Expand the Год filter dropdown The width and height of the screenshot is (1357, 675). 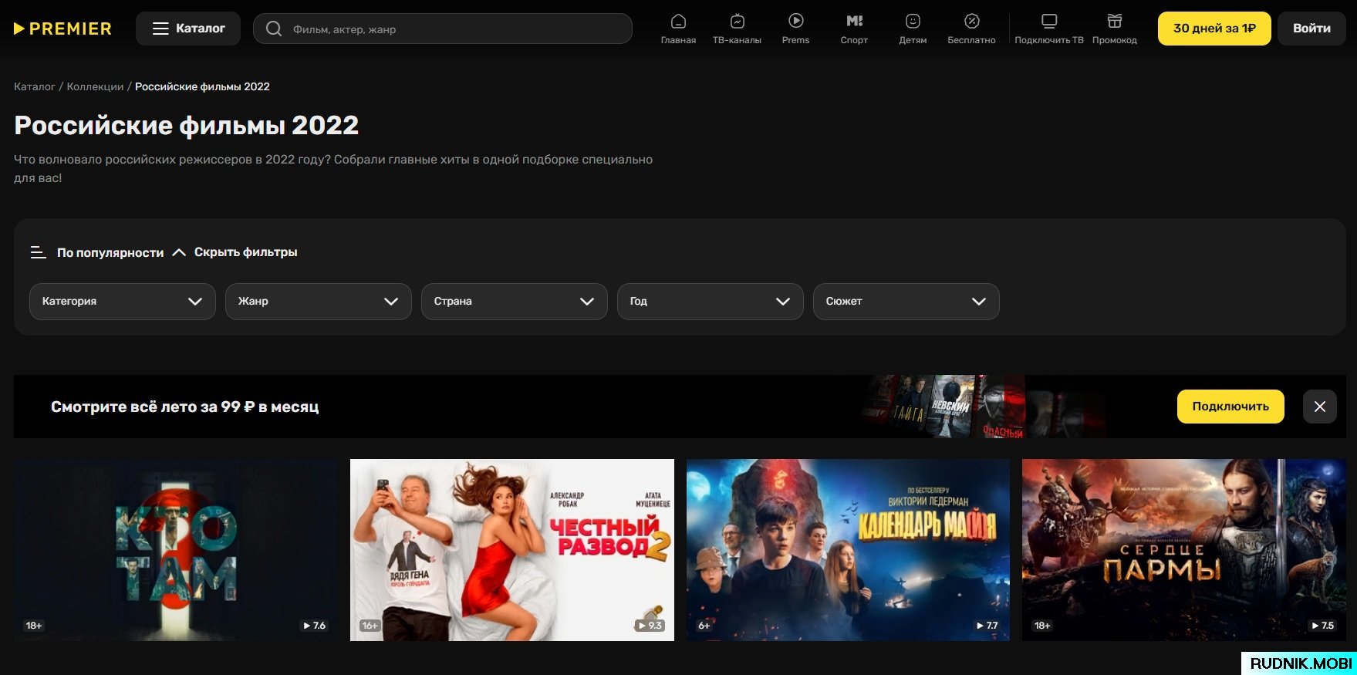(x=711, y=302)
